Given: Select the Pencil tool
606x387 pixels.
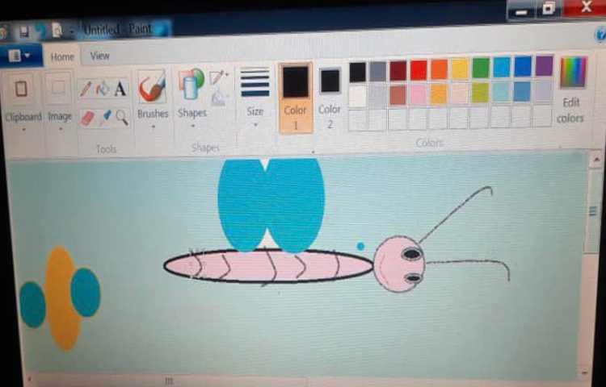Looking at the screenshot, I should tap(85, 89).
